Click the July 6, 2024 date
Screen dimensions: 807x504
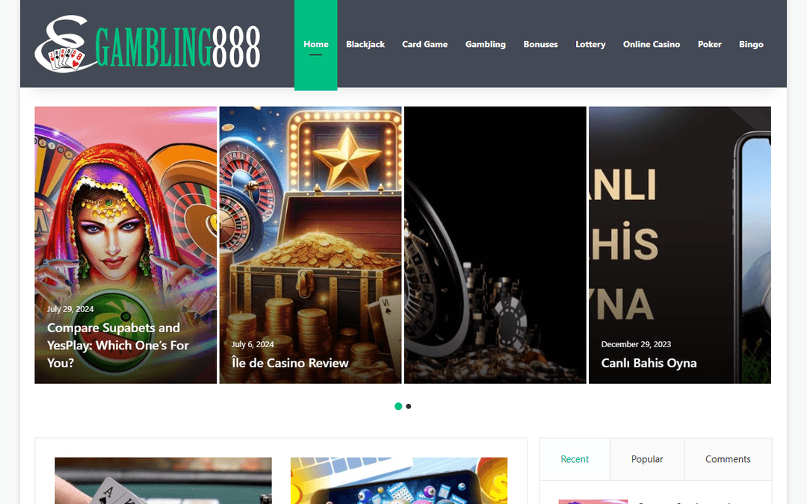253,344
